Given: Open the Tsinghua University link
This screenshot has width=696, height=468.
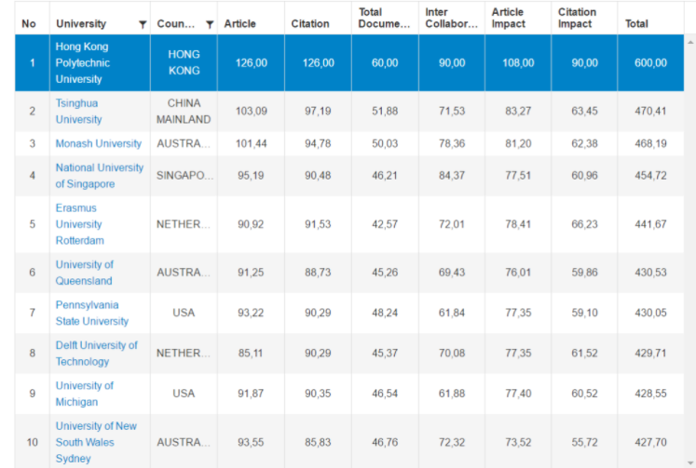Looking at the screenshot, I should [78, 111].
